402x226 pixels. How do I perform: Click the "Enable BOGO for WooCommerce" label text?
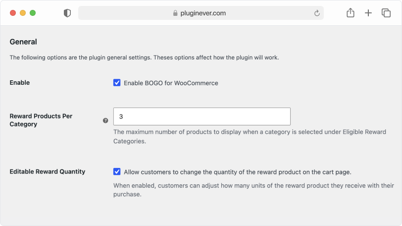point(171,83)
